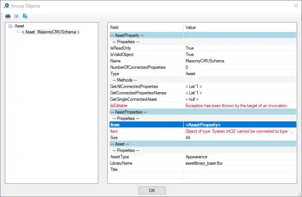Select the Size row
302x197 pixels.
pos(114,138)
